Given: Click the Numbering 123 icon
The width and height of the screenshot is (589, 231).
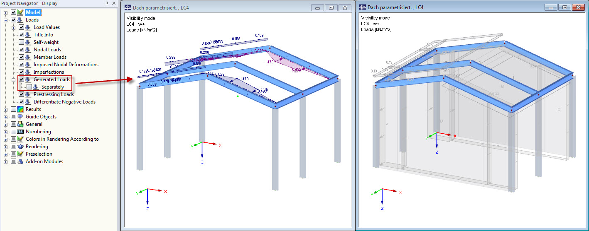Looking at the screenshot, I should [20, 132].
